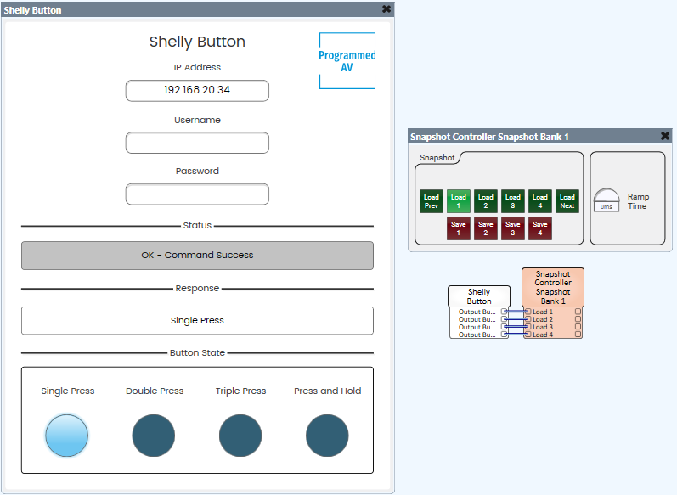Focus the Username input field
Image resolution: width=677 pixels, height=495 pixels.
click(x=197, y=143)
